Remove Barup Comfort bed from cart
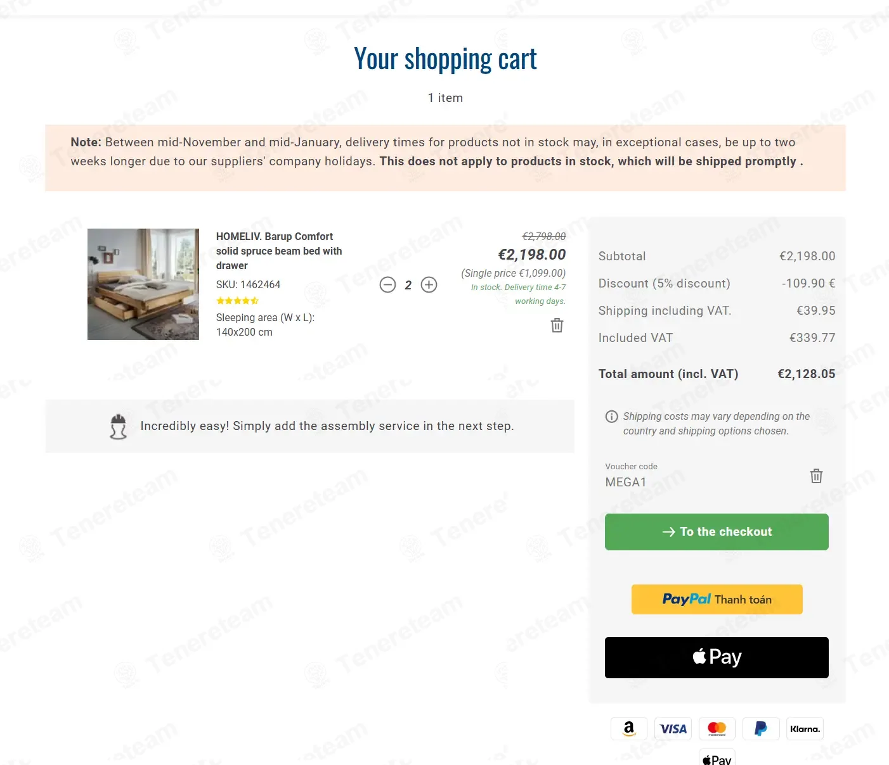889x765 pixels. pyautogui.click(x=557, y=325)
